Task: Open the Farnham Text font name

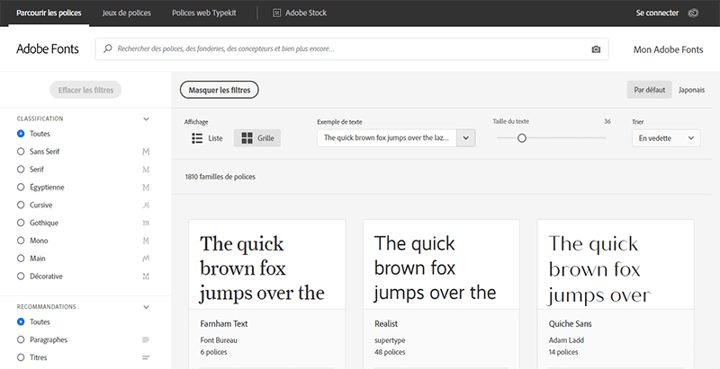Action: point(223,324)
